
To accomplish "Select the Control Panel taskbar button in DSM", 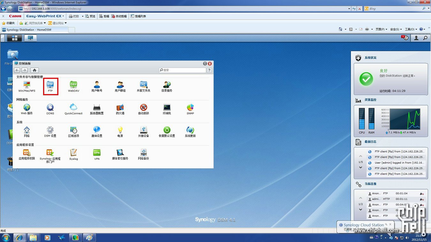I will 30,38.
